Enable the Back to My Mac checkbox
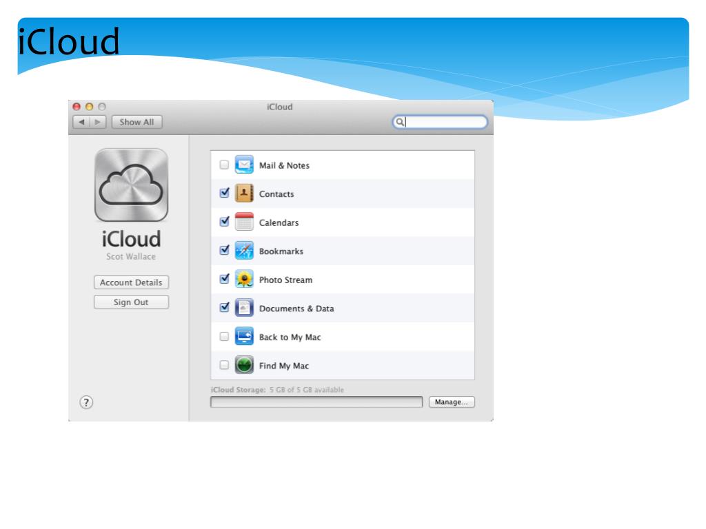 224,336
